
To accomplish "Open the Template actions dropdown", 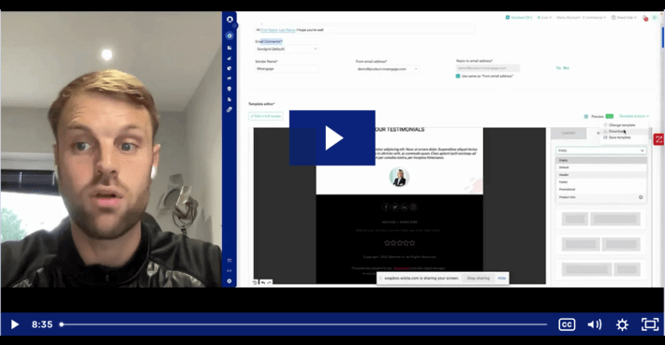I will coord(633,116).
